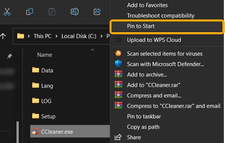The width and height of the screenshot is (225, 143).
Task: Select the Lang folder name
Action: tap(47, 86)
